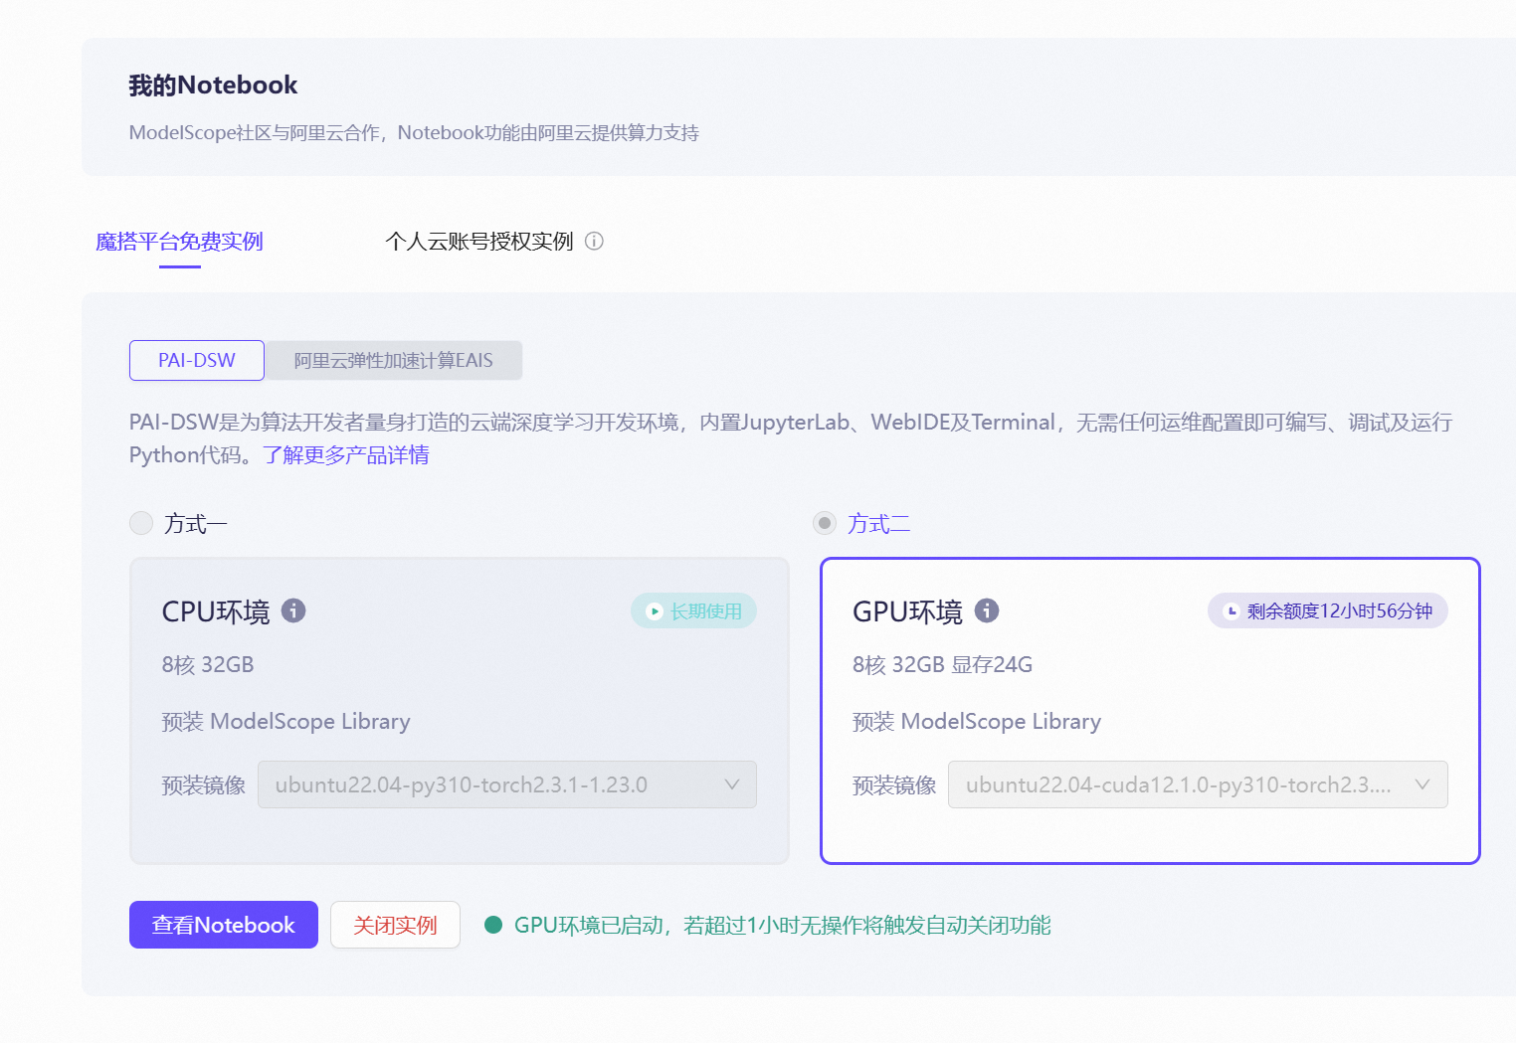Screen dimensions: 1516x1043
Task: Select the 方式一 radio button
Action: [x=140, y=522]
